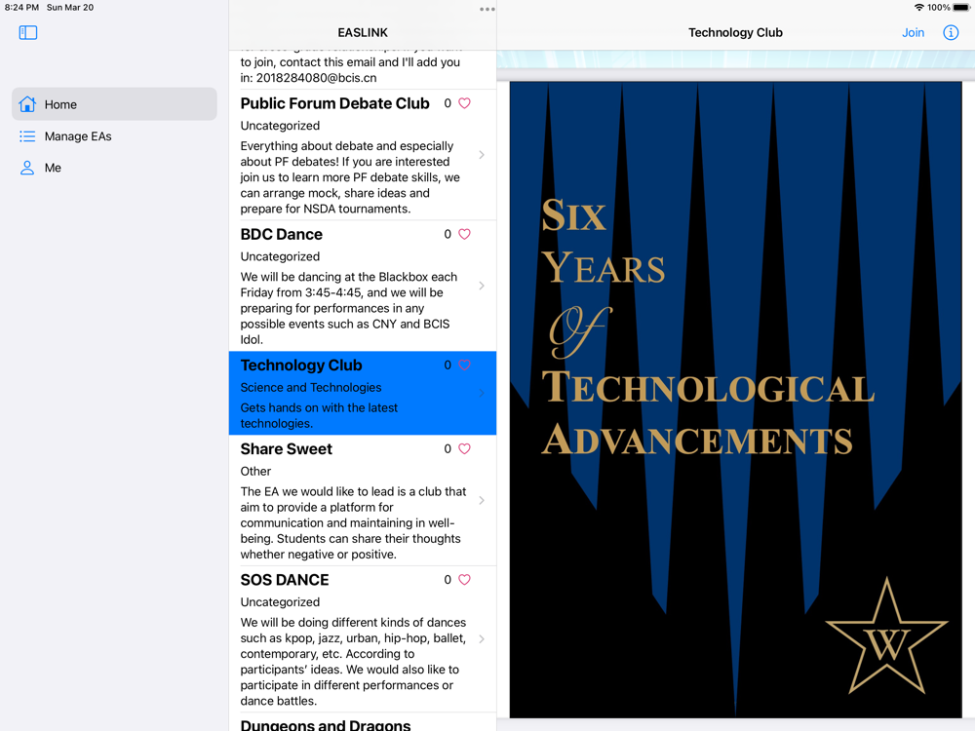Click BDC Dance like count 0

point(448,234)
